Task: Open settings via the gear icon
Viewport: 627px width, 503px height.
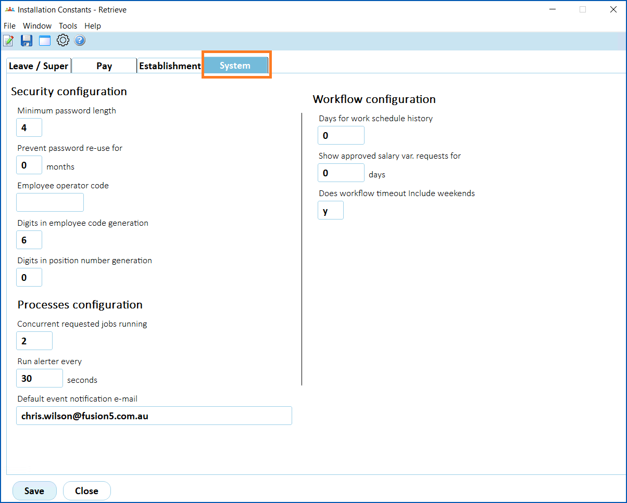Action: 63,41
